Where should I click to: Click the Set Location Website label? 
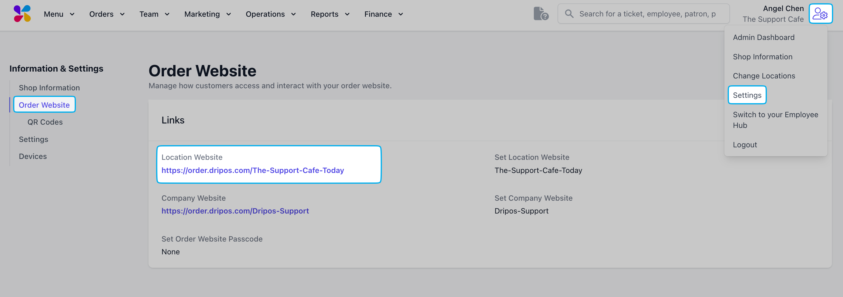[x=532, y=157]
